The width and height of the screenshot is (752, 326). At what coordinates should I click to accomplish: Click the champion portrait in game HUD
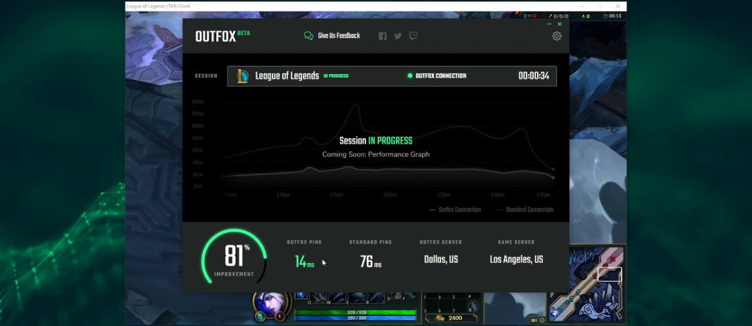271,304
